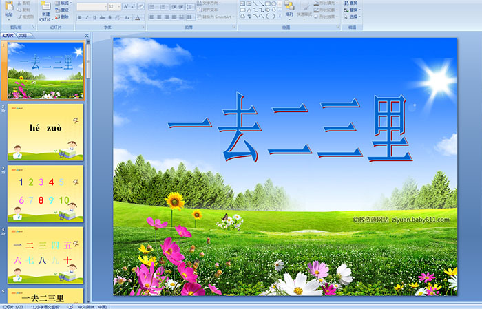The image size is (482, 309).
Task: Toggle Italic formatting
Action: (87, 17)
